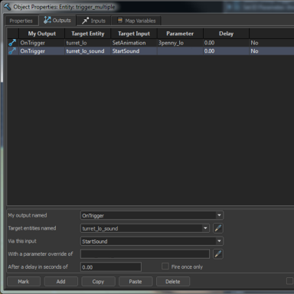
Task: Click the SetAnimation cell
Action: pos(134,43)
